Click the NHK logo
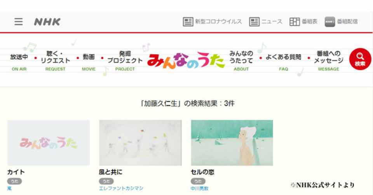Image resolution: width=373 pixels, height=195 pixels. point(47,22)
